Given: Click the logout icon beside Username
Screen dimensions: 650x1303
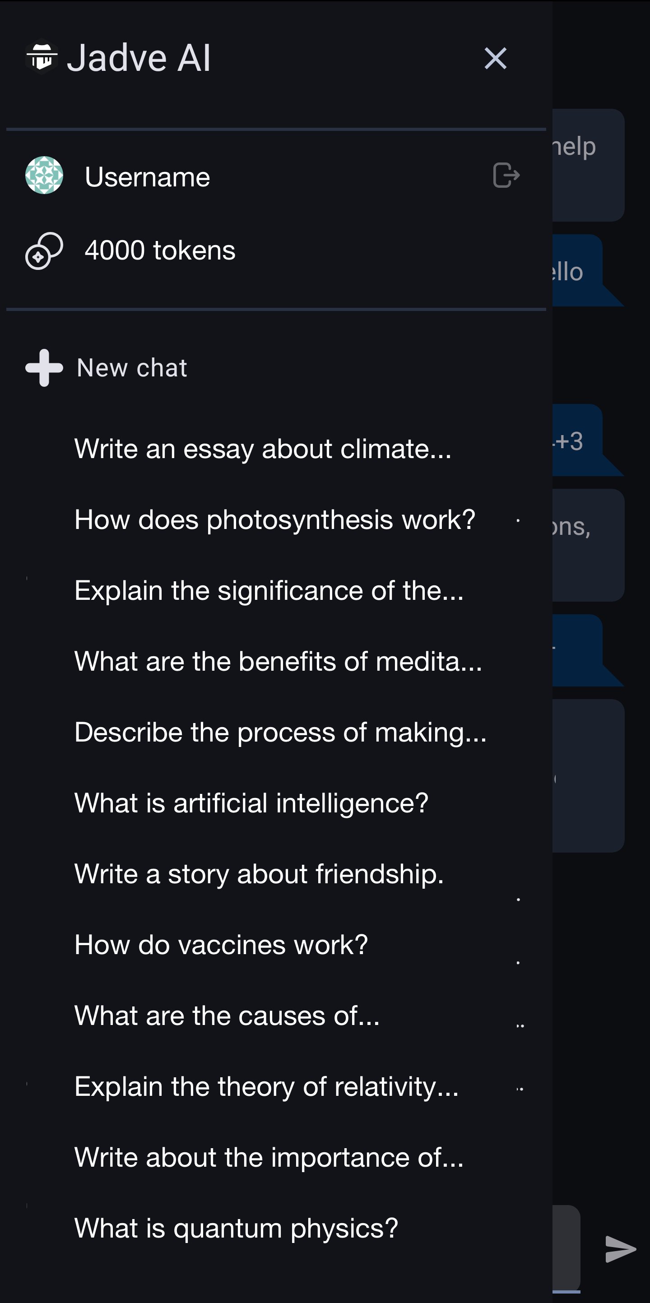Looking at the screenshot, I should (506, 176).
